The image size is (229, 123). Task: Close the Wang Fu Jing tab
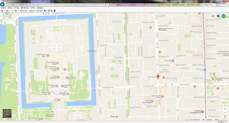[x=214, y=5]
